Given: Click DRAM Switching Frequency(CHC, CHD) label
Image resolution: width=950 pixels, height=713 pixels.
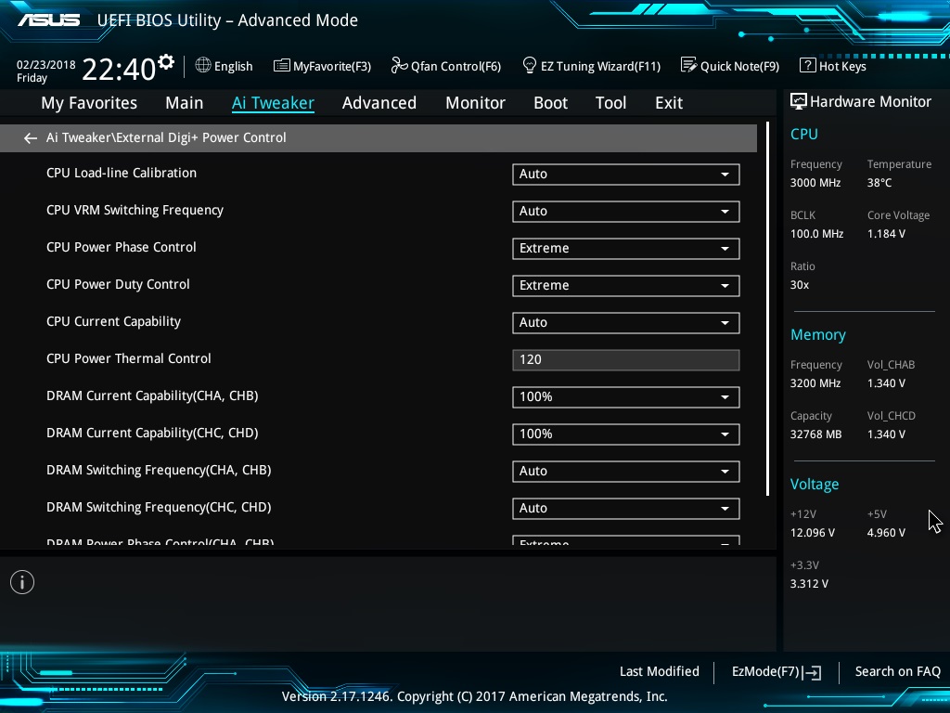Looking at the screenshot, I should [x=159, y=507].
